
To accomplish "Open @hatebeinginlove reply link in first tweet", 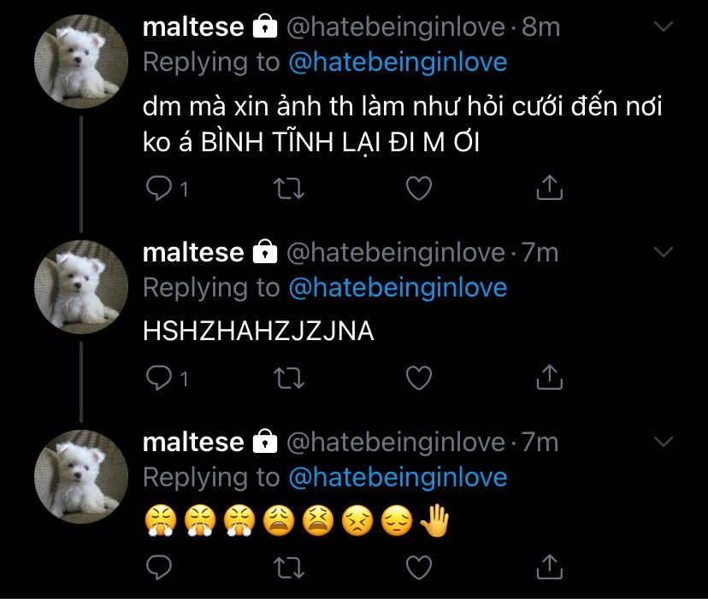I will (398, 62).
